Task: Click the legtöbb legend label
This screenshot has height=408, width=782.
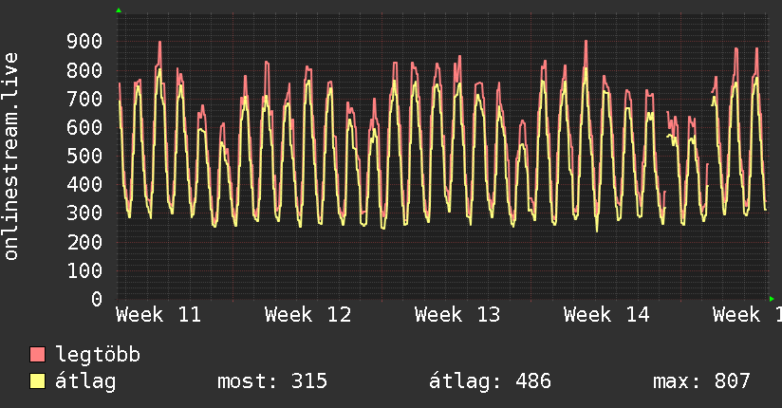Action: coord(98,355)
